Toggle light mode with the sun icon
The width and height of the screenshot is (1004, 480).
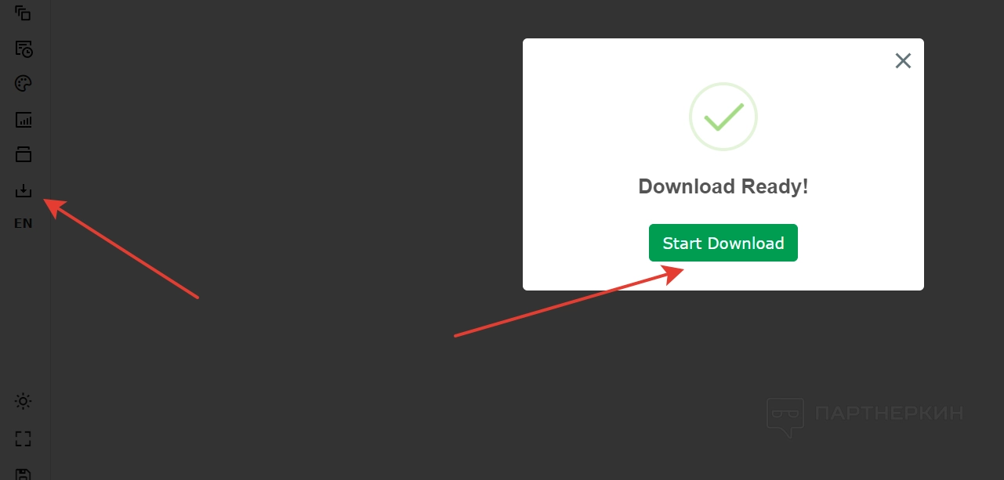pos(24,402)
